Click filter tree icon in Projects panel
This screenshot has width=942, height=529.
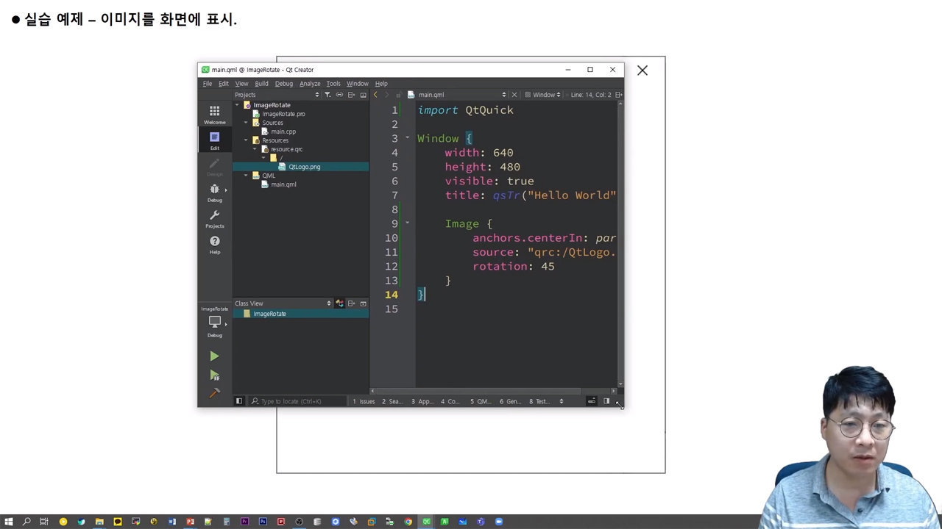(327, 95)
